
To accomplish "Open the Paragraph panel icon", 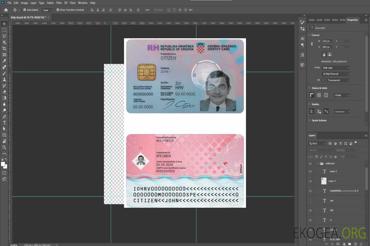I will [302, 45].
